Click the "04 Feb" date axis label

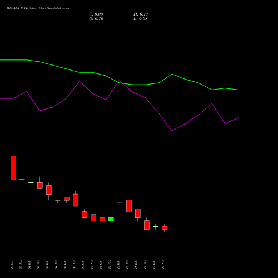(57, 265)
